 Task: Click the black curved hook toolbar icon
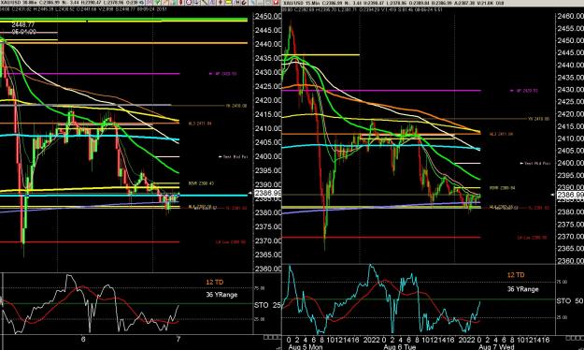coord(244,2)
